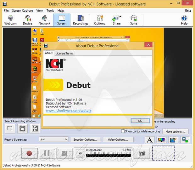195x170 pixels.
Task: Take a snapshot with the camera icon
Action: coord(142,153)
